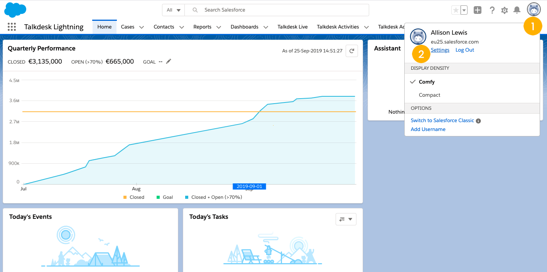
Task: Open the Reports tab
Action: [x=203, y=27]
